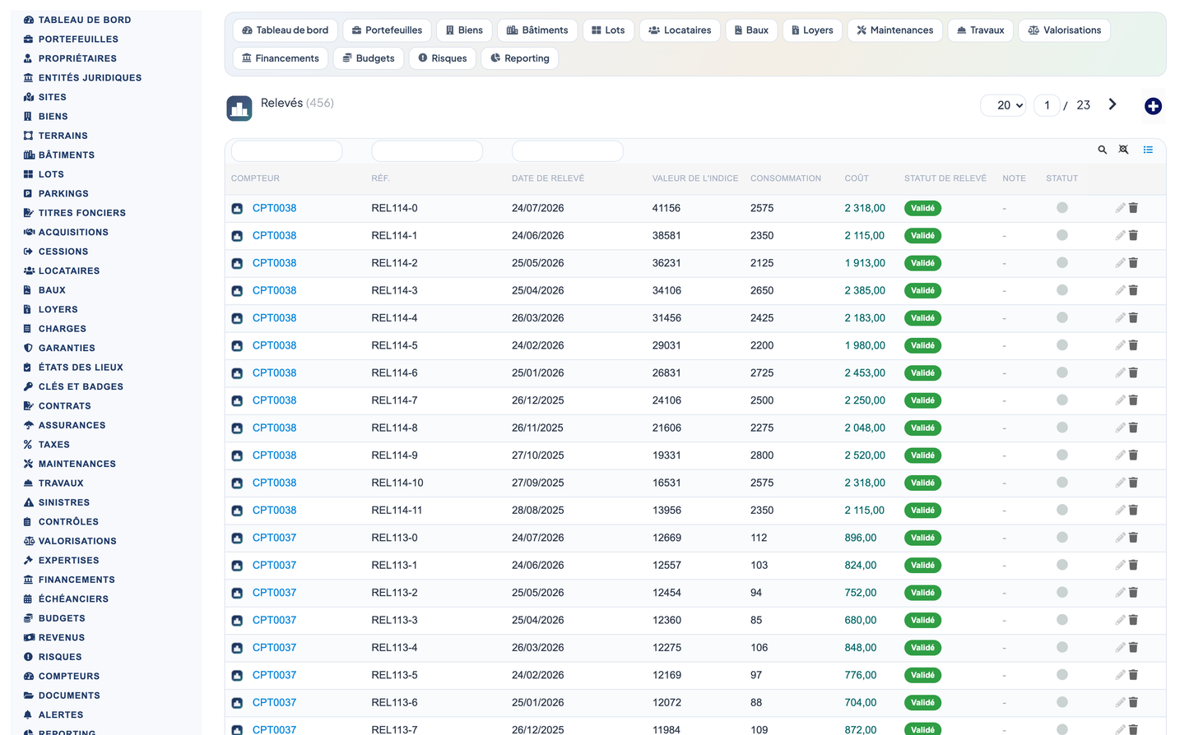Click the Réf. filter input
This screenshot has height=735, width=1189.
(427, 150)
